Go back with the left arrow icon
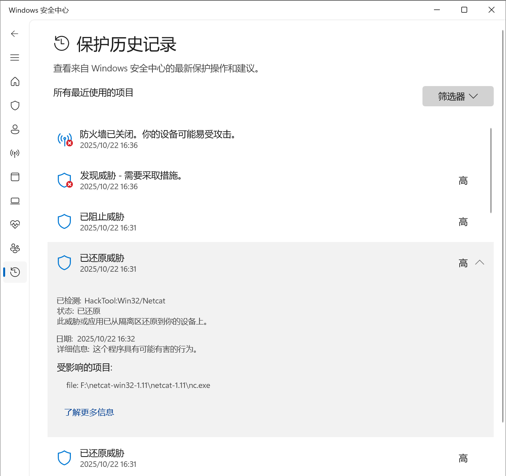The height and width of the screenshot is (476, 506). (15, 34)
